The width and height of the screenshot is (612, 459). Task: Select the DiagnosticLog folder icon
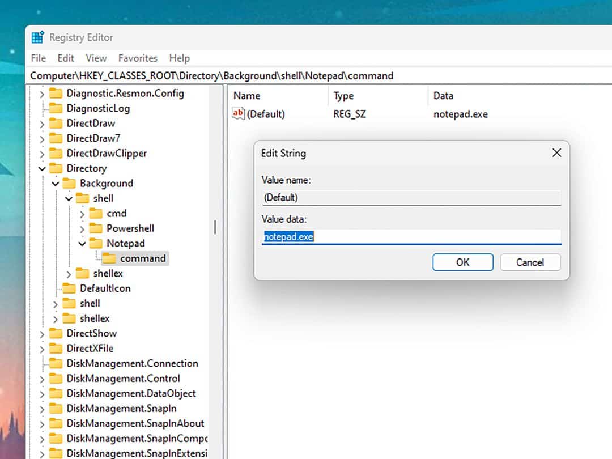56,108
